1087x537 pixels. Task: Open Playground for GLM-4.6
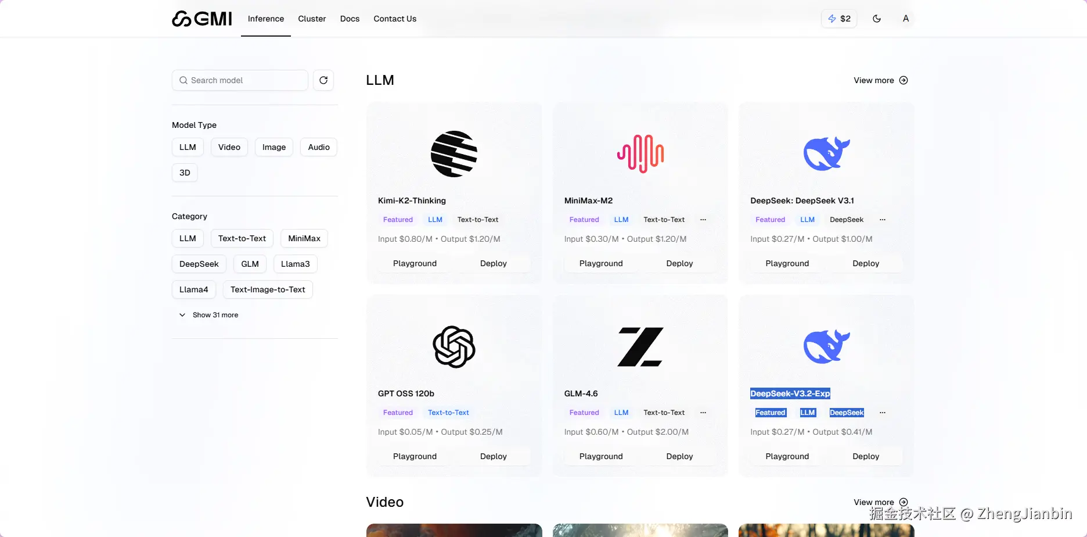(x=601, y=456)
